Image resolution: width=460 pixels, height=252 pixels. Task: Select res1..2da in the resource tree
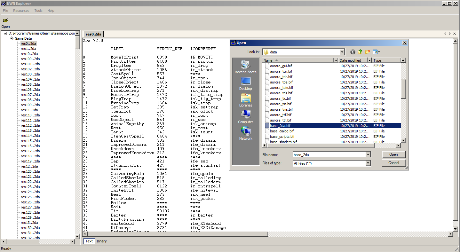tap(28, 49)
